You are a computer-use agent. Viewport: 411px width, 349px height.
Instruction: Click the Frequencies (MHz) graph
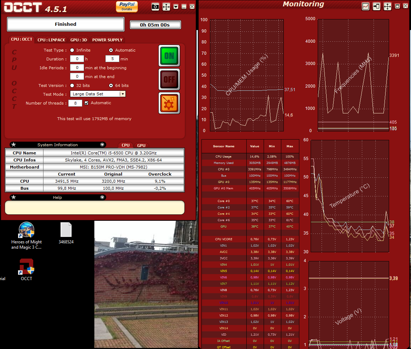[x=353, y=75]
